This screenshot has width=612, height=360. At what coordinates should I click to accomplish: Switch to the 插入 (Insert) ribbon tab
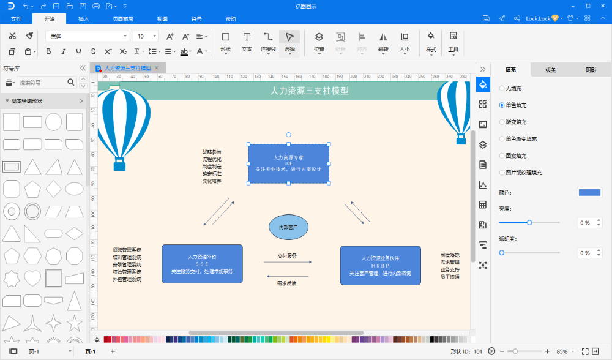(x=83, y=19)
